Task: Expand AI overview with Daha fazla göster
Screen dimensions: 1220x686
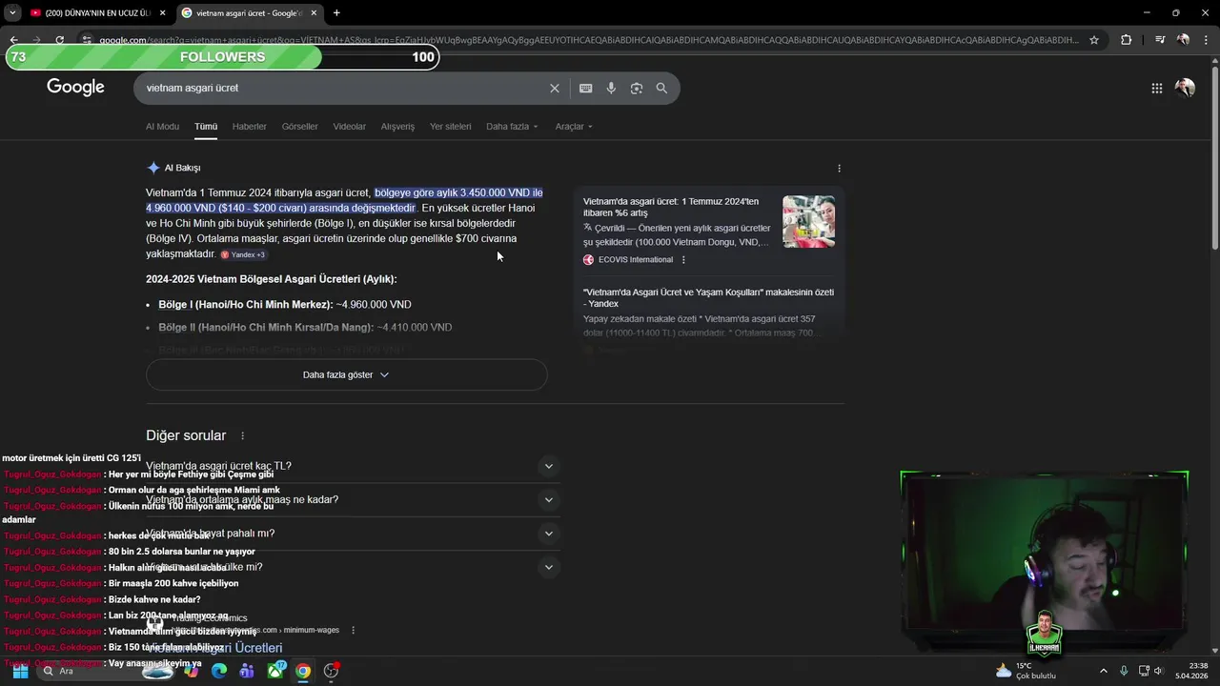Action: pyautogui.click(x=346, y=374)
